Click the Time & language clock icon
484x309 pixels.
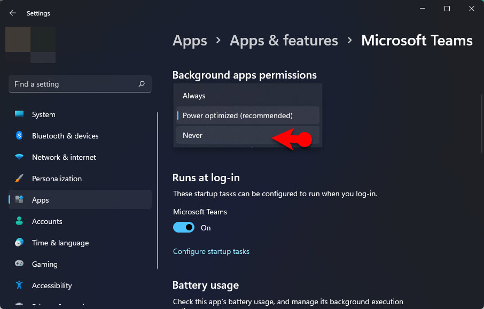pos(19,243)
